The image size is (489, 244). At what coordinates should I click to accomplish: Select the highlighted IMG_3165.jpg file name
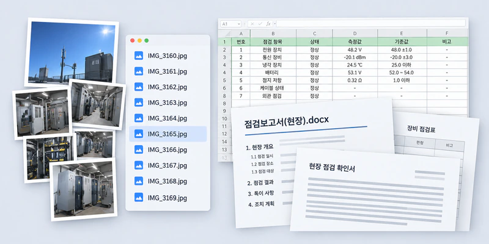(x=167, y=134)
